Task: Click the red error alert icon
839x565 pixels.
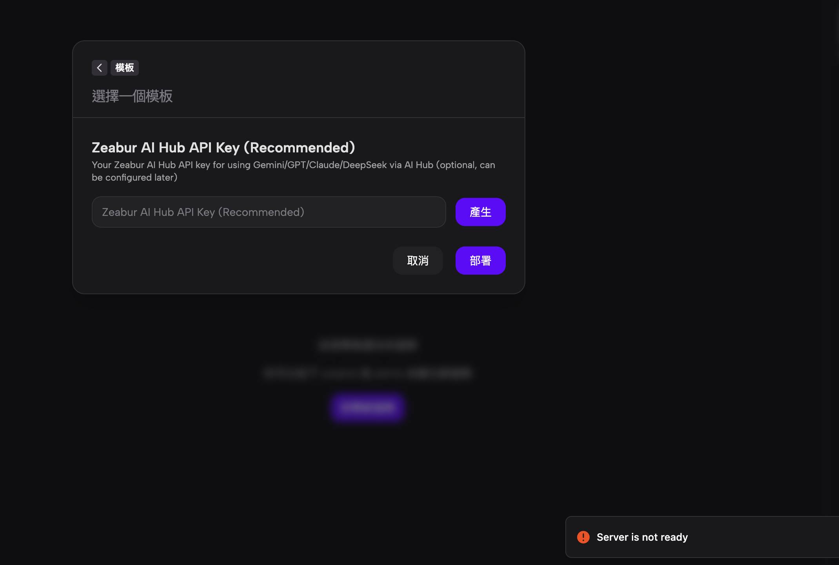Action: [583, 537]
